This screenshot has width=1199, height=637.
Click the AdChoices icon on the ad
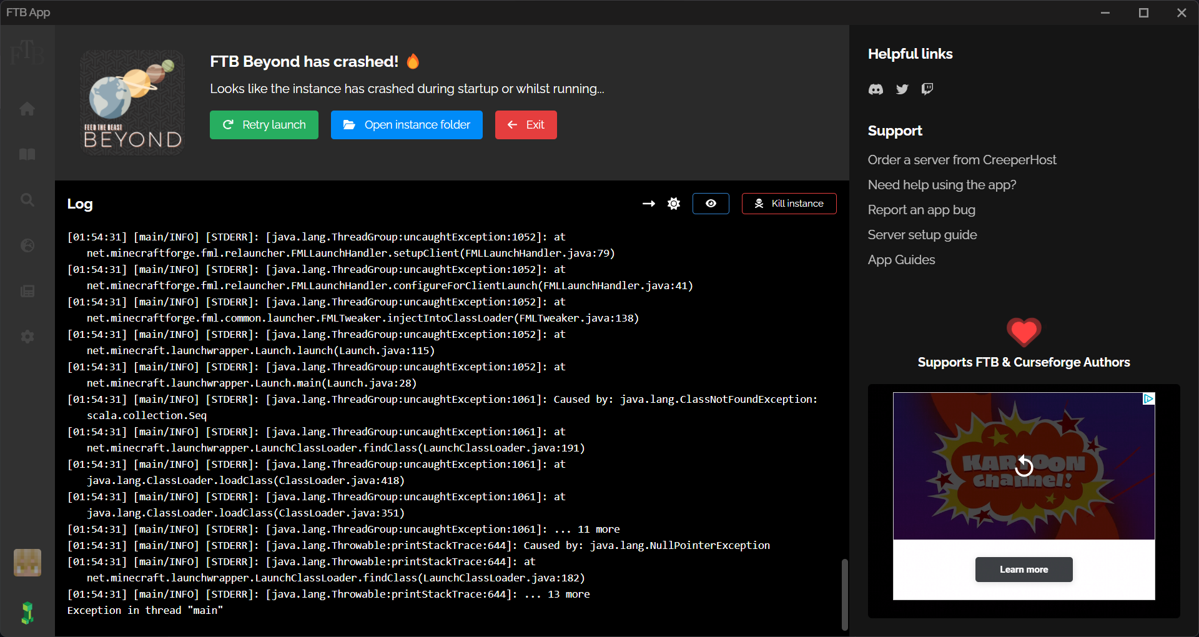pos(1148,399)
